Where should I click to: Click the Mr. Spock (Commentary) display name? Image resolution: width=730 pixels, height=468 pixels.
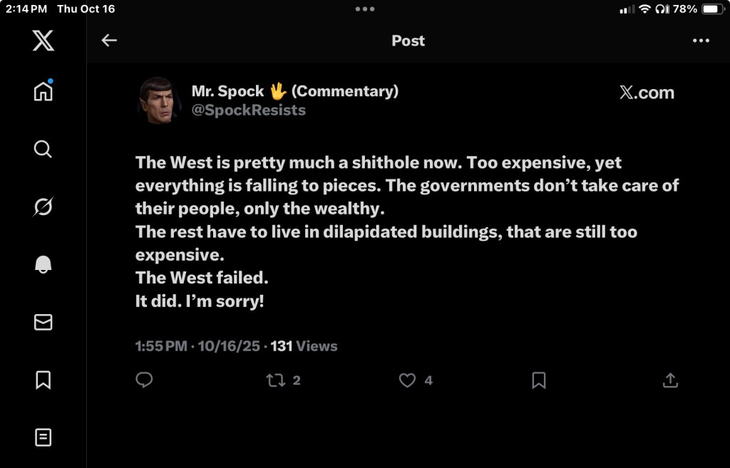click(294, 91)
